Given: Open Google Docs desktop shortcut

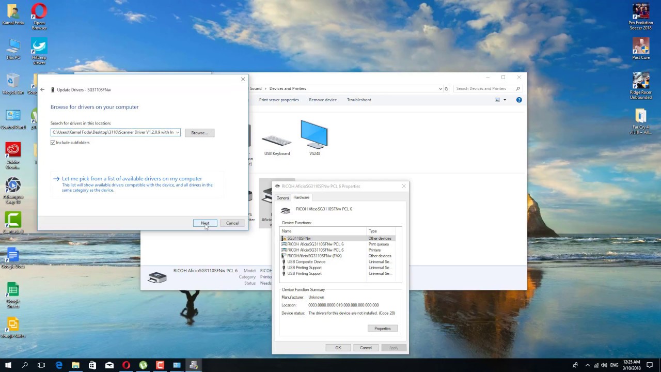Looking at the screenshot, I should (13, 258).
